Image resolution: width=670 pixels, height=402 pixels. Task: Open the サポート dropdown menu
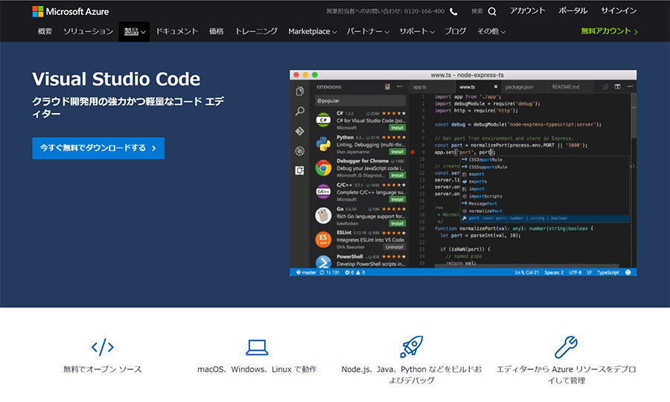coord(417,31)
